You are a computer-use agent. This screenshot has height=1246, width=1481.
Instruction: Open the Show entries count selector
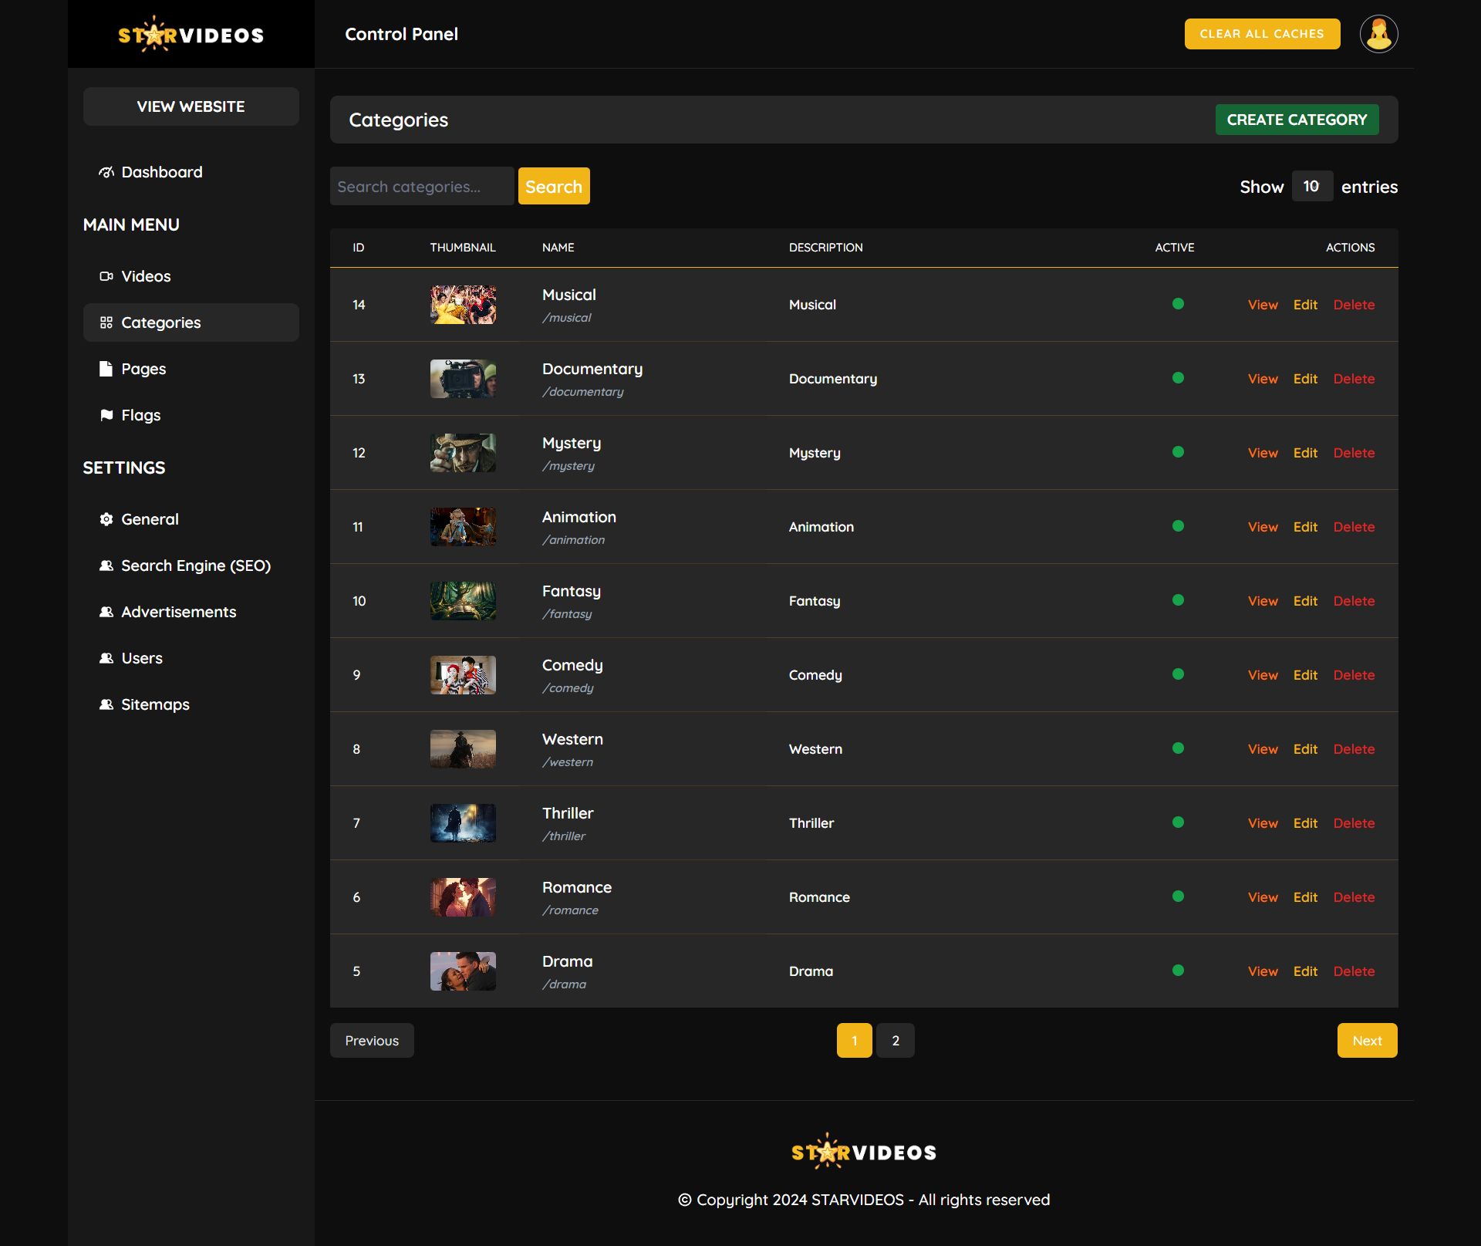[1311, 186]
